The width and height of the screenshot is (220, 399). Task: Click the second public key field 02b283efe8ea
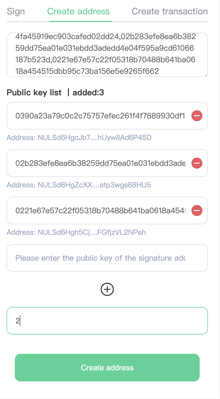point(100,163)
